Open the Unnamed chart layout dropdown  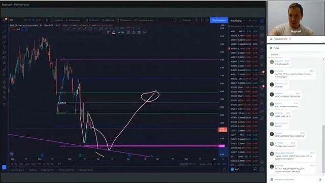pyautogui.click(x=186, y=20)
